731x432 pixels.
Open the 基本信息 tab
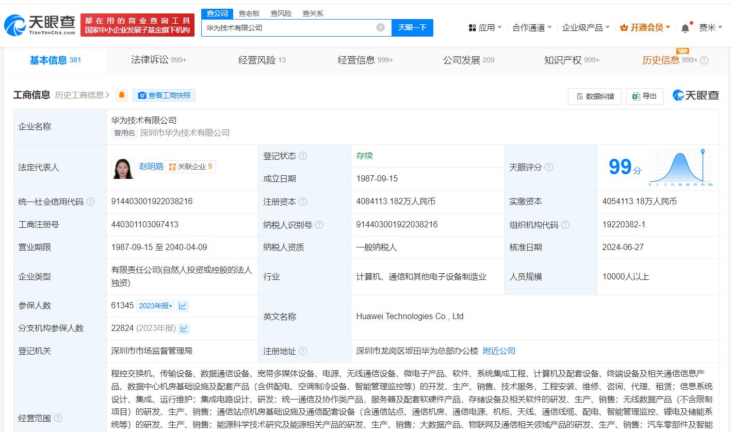56,60
